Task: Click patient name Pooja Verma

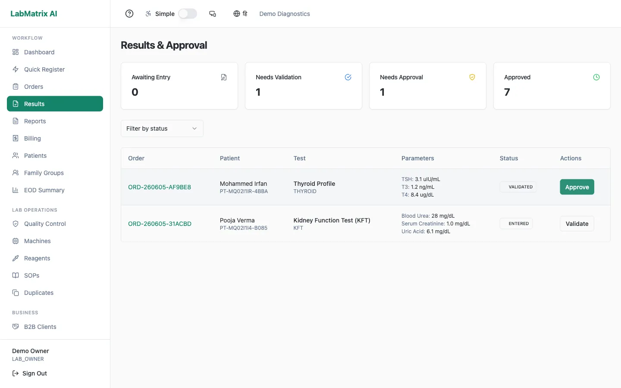Action: (237, 220)
